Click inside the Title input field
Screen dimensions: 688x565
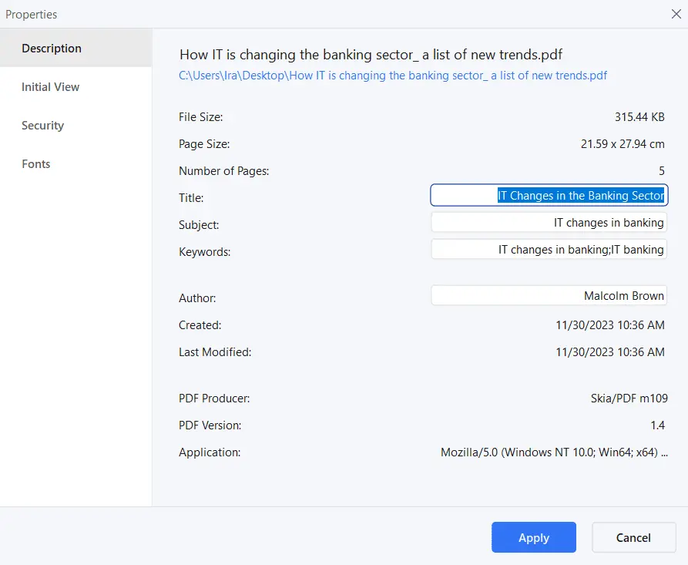pos(548,195)
